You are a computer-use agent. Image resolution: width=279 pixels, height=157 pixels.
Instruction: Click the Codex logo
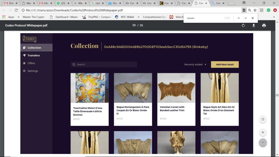click(x=29, y=39)
